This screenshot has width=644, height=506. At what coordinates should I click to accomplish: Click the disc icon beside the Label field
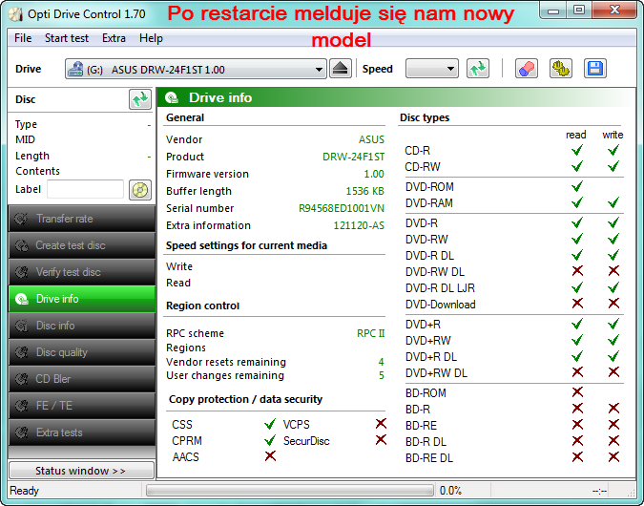[x=140, y=190]
